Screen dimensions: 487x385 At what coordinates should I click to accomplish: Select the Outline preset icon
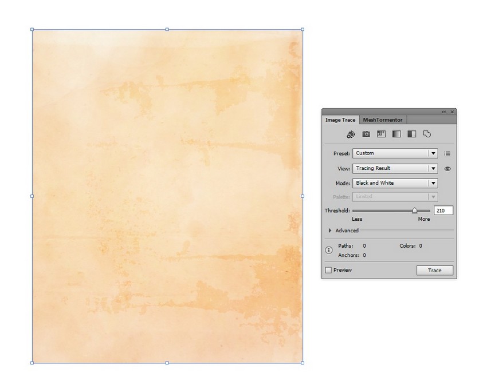click(427, 134)
